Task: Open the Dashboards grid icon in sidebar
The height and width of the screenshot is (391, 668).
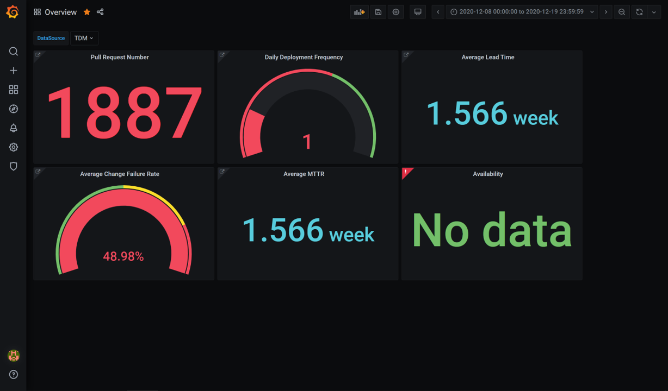Action: [14, 90]
